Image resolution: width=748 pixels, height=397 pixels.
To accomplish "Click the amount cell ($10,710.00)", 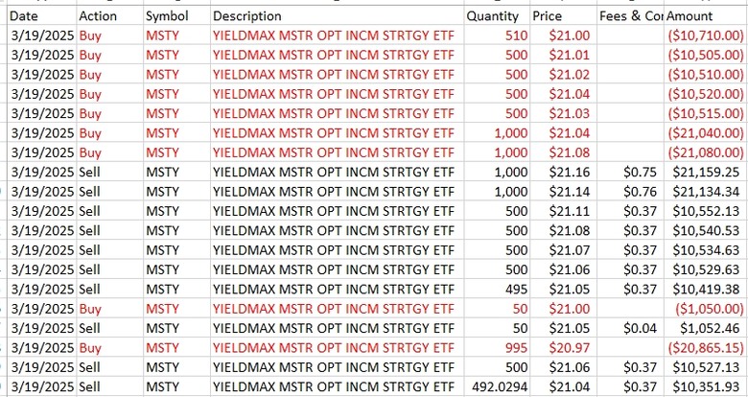I will (706, 35).
